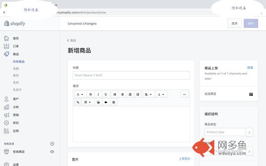Open 设置 settings in the sidebar
Screen dimensions: 266x166
pyautogui.click(x=16, y=164)
